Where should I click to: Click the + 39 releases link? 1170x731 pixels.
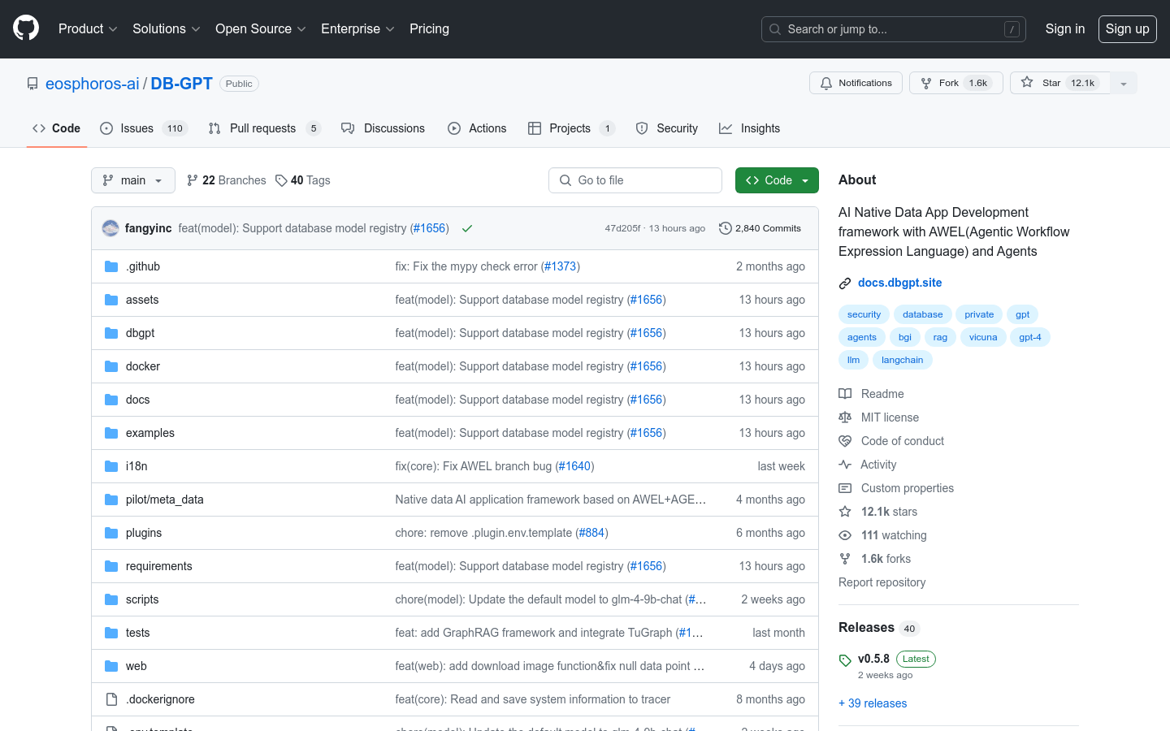click(873, 703)
